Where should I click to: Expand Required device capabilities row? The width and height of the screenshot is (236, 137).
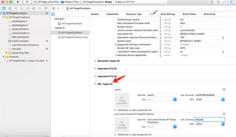[x=116, y=55]
